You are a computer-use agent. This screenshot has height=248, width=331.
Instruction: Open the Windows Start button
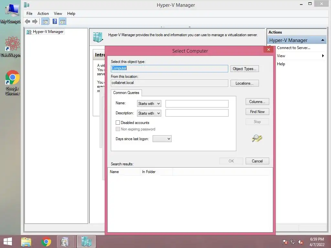(x=8, y=242)
